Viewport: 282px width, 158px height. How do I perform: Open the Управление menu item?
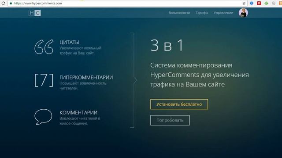[223, 13]
